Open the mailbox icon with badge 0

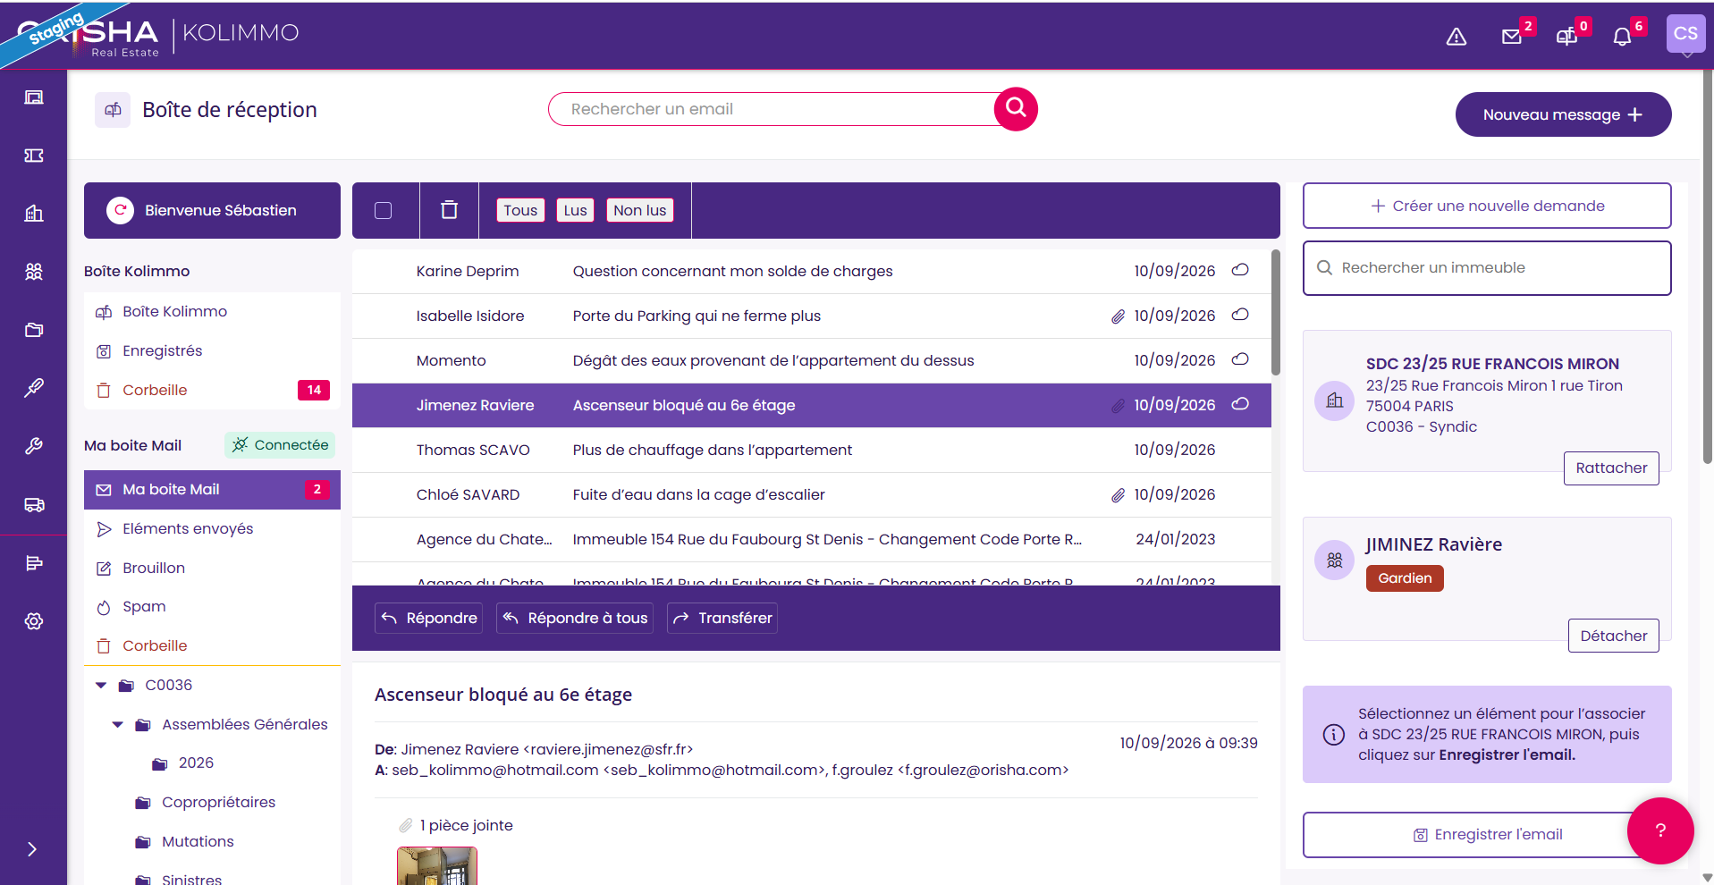(x=1566, y=37)
